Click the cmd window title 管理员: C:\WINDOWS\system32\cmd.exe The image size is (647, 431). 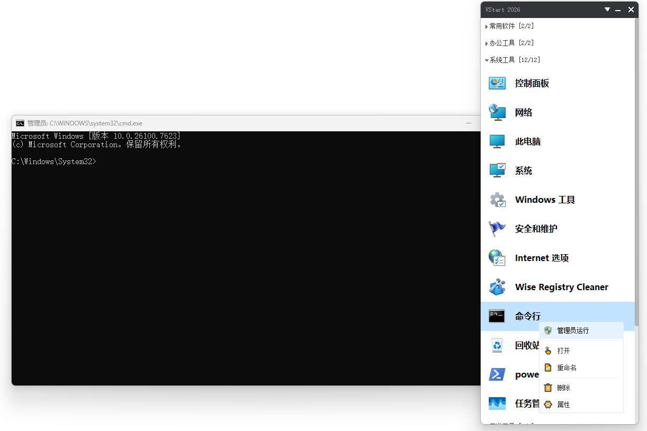click(85, 123)
